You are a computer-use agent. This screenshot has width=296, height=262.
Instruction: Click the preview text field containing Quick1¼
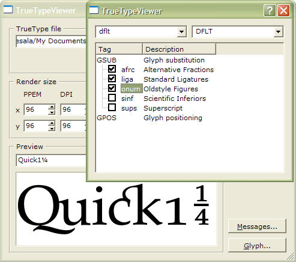51,160
